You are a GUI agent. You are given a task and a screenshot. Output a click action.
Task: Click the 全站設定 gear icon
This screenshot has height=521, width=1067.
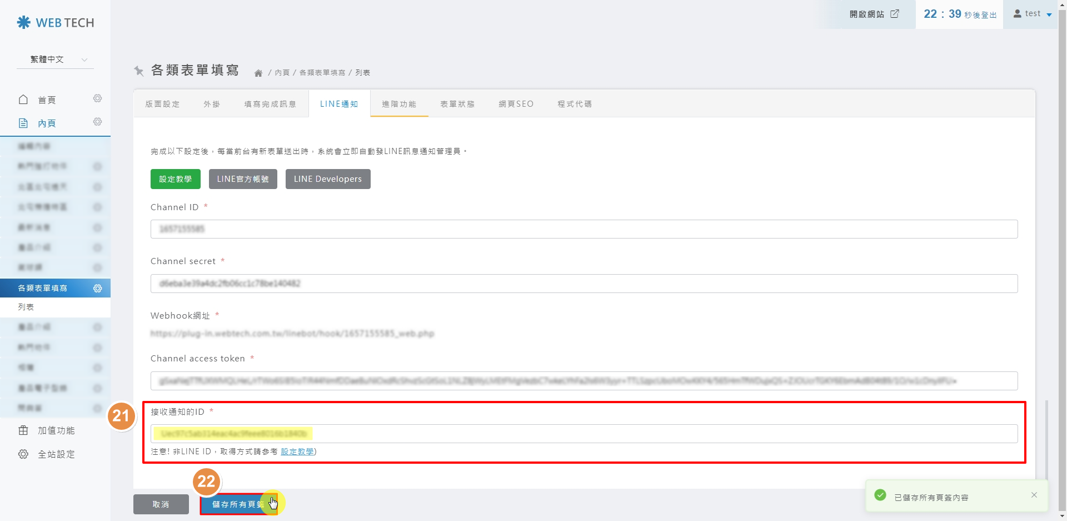coord(23,454)
